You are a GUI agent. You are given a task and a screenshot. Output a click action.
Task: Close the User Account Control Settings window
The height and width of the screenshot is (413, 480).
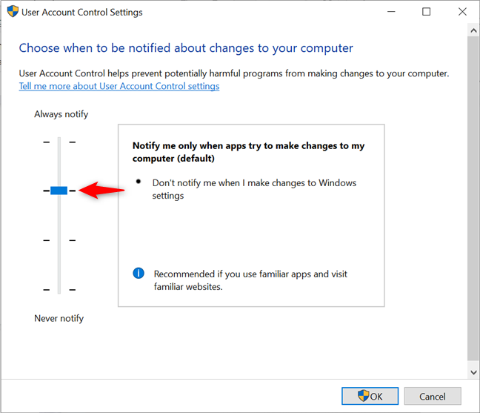[x=462, y=12]
